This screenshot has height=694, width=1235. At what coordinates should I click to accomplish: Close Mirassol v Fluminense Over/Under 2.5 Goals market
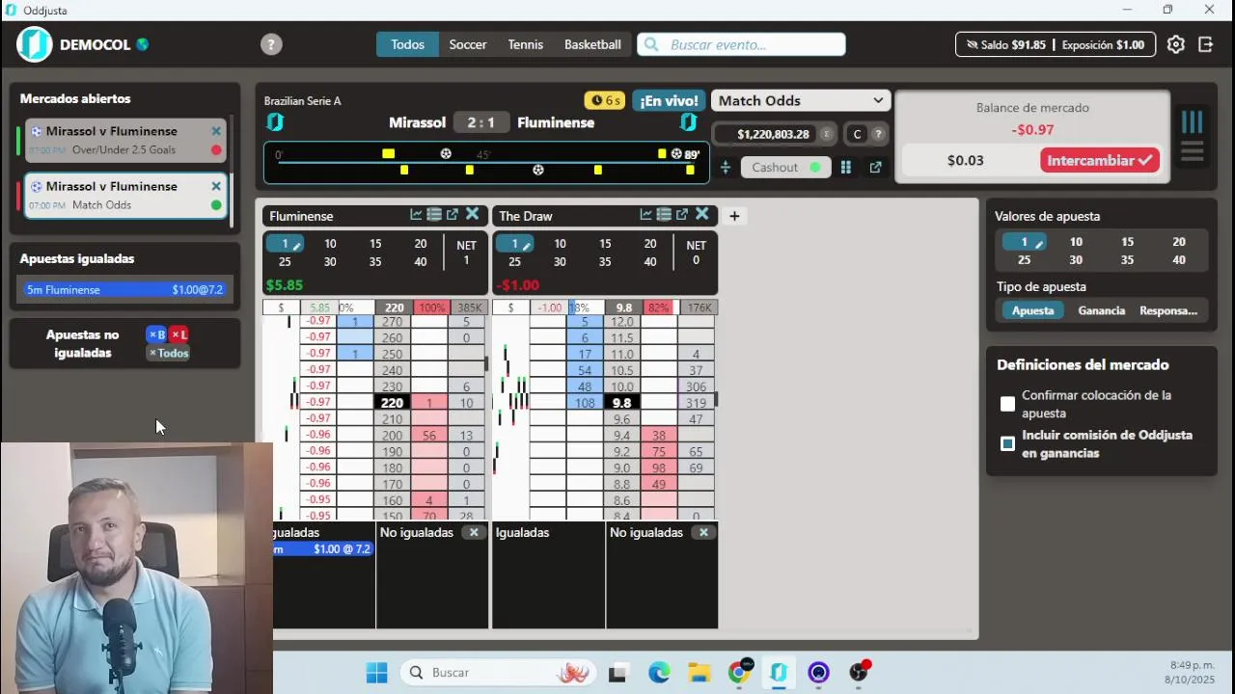[x=216, y=131]
